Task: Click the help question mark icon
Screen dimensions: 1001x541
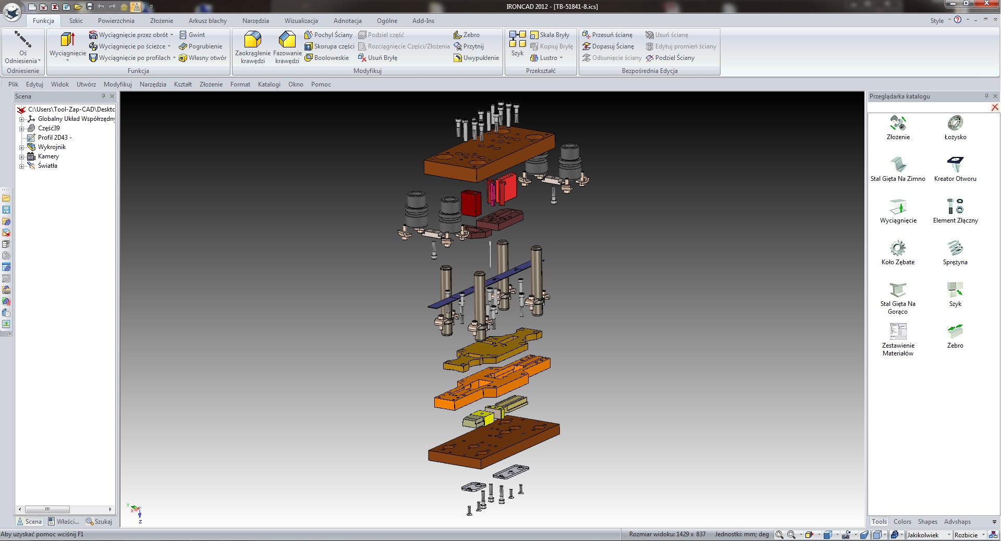Action: tap(958, 20)
